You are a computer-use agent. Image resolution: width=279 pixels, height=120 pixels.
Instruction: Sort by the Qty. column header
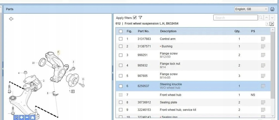coord(237,31)
